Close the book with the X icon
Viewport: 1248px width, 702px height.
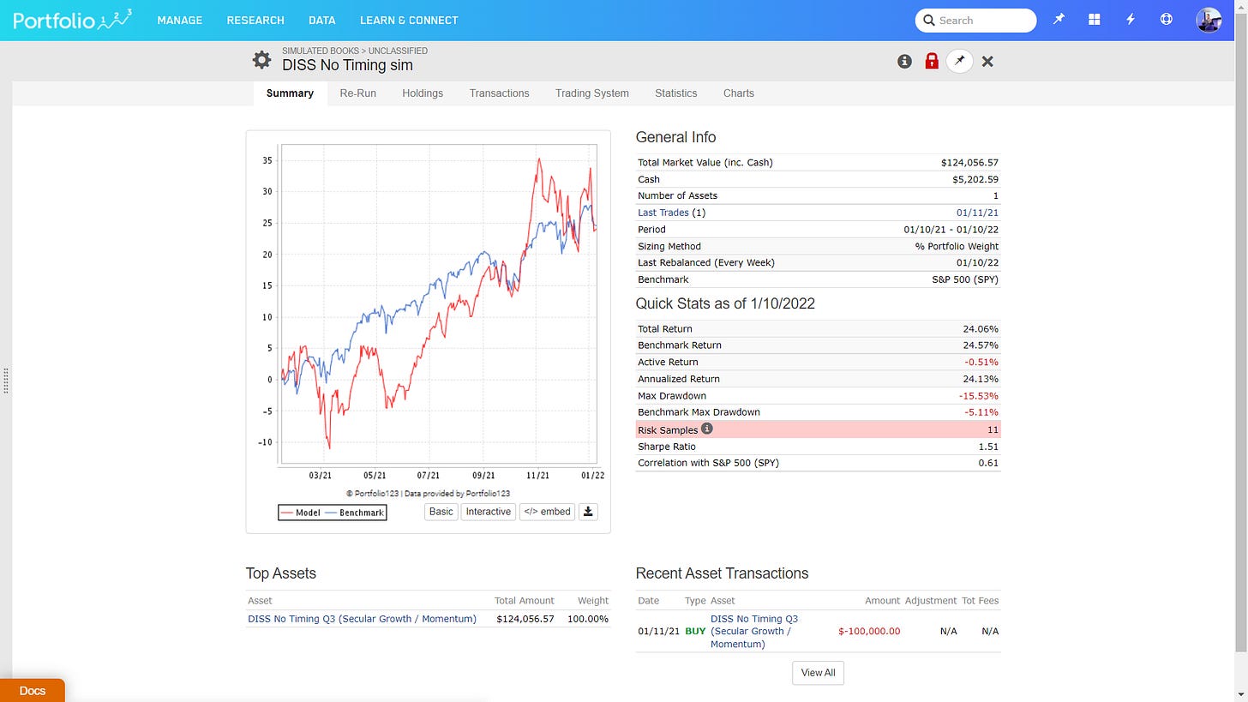tap(987, 62)
